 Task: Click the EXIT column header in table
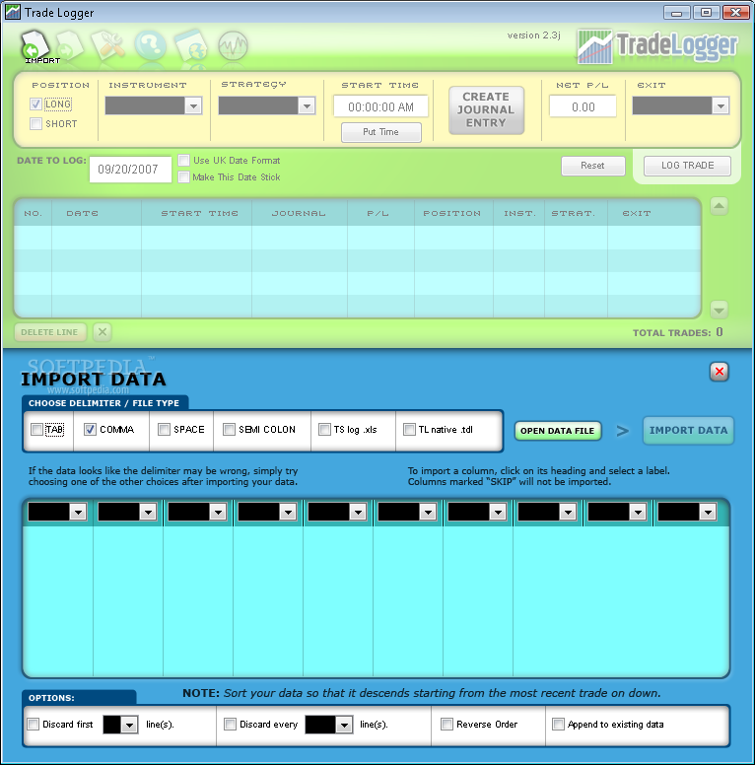click(x=637, y=213)
